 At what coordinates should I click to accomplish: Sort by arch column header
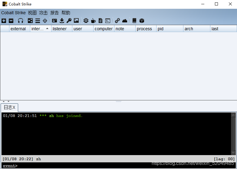197,29
